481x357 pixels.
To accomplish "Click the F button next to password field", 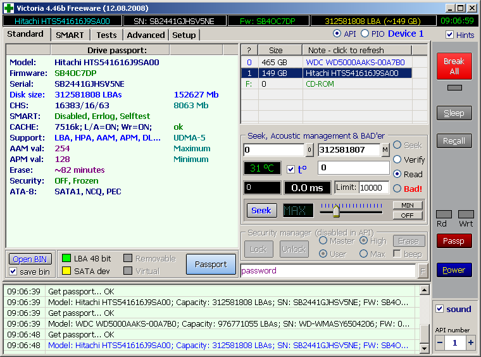I will click(x=423, y=271).
